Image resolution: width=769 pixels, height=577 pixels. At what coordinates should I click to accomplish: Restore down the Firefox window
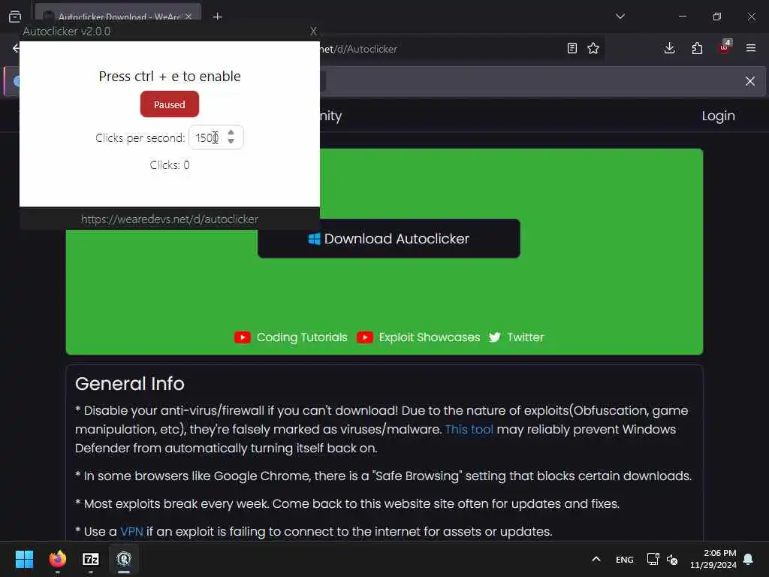(717, 17)
